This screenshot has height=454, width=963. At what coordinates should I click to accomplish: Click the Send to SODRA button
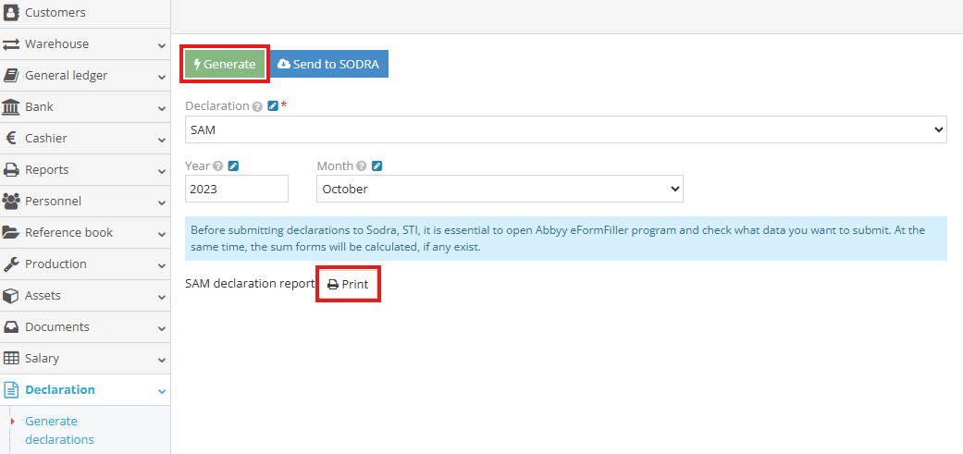(x=329, y=64)
